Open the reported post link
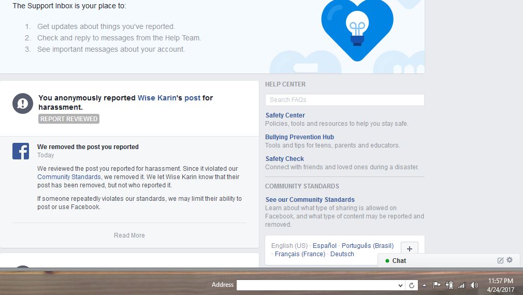The image size is (523, 295). click(x=193, y=98)
